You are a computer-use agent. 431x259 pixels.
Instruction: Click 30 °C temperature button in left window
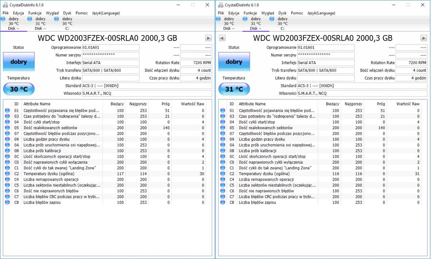point(19,89)
